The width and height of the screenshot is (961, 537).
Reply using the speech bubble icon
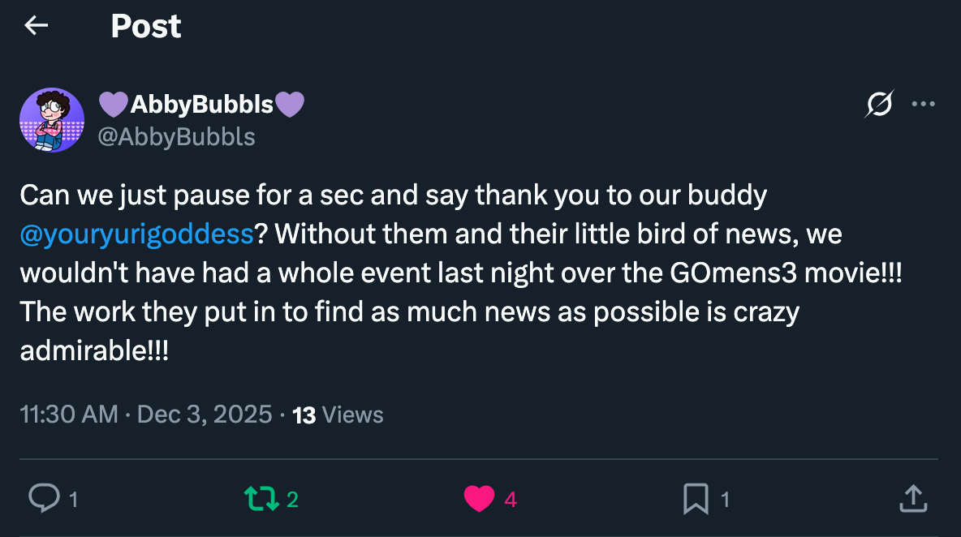tap(42, 499)
